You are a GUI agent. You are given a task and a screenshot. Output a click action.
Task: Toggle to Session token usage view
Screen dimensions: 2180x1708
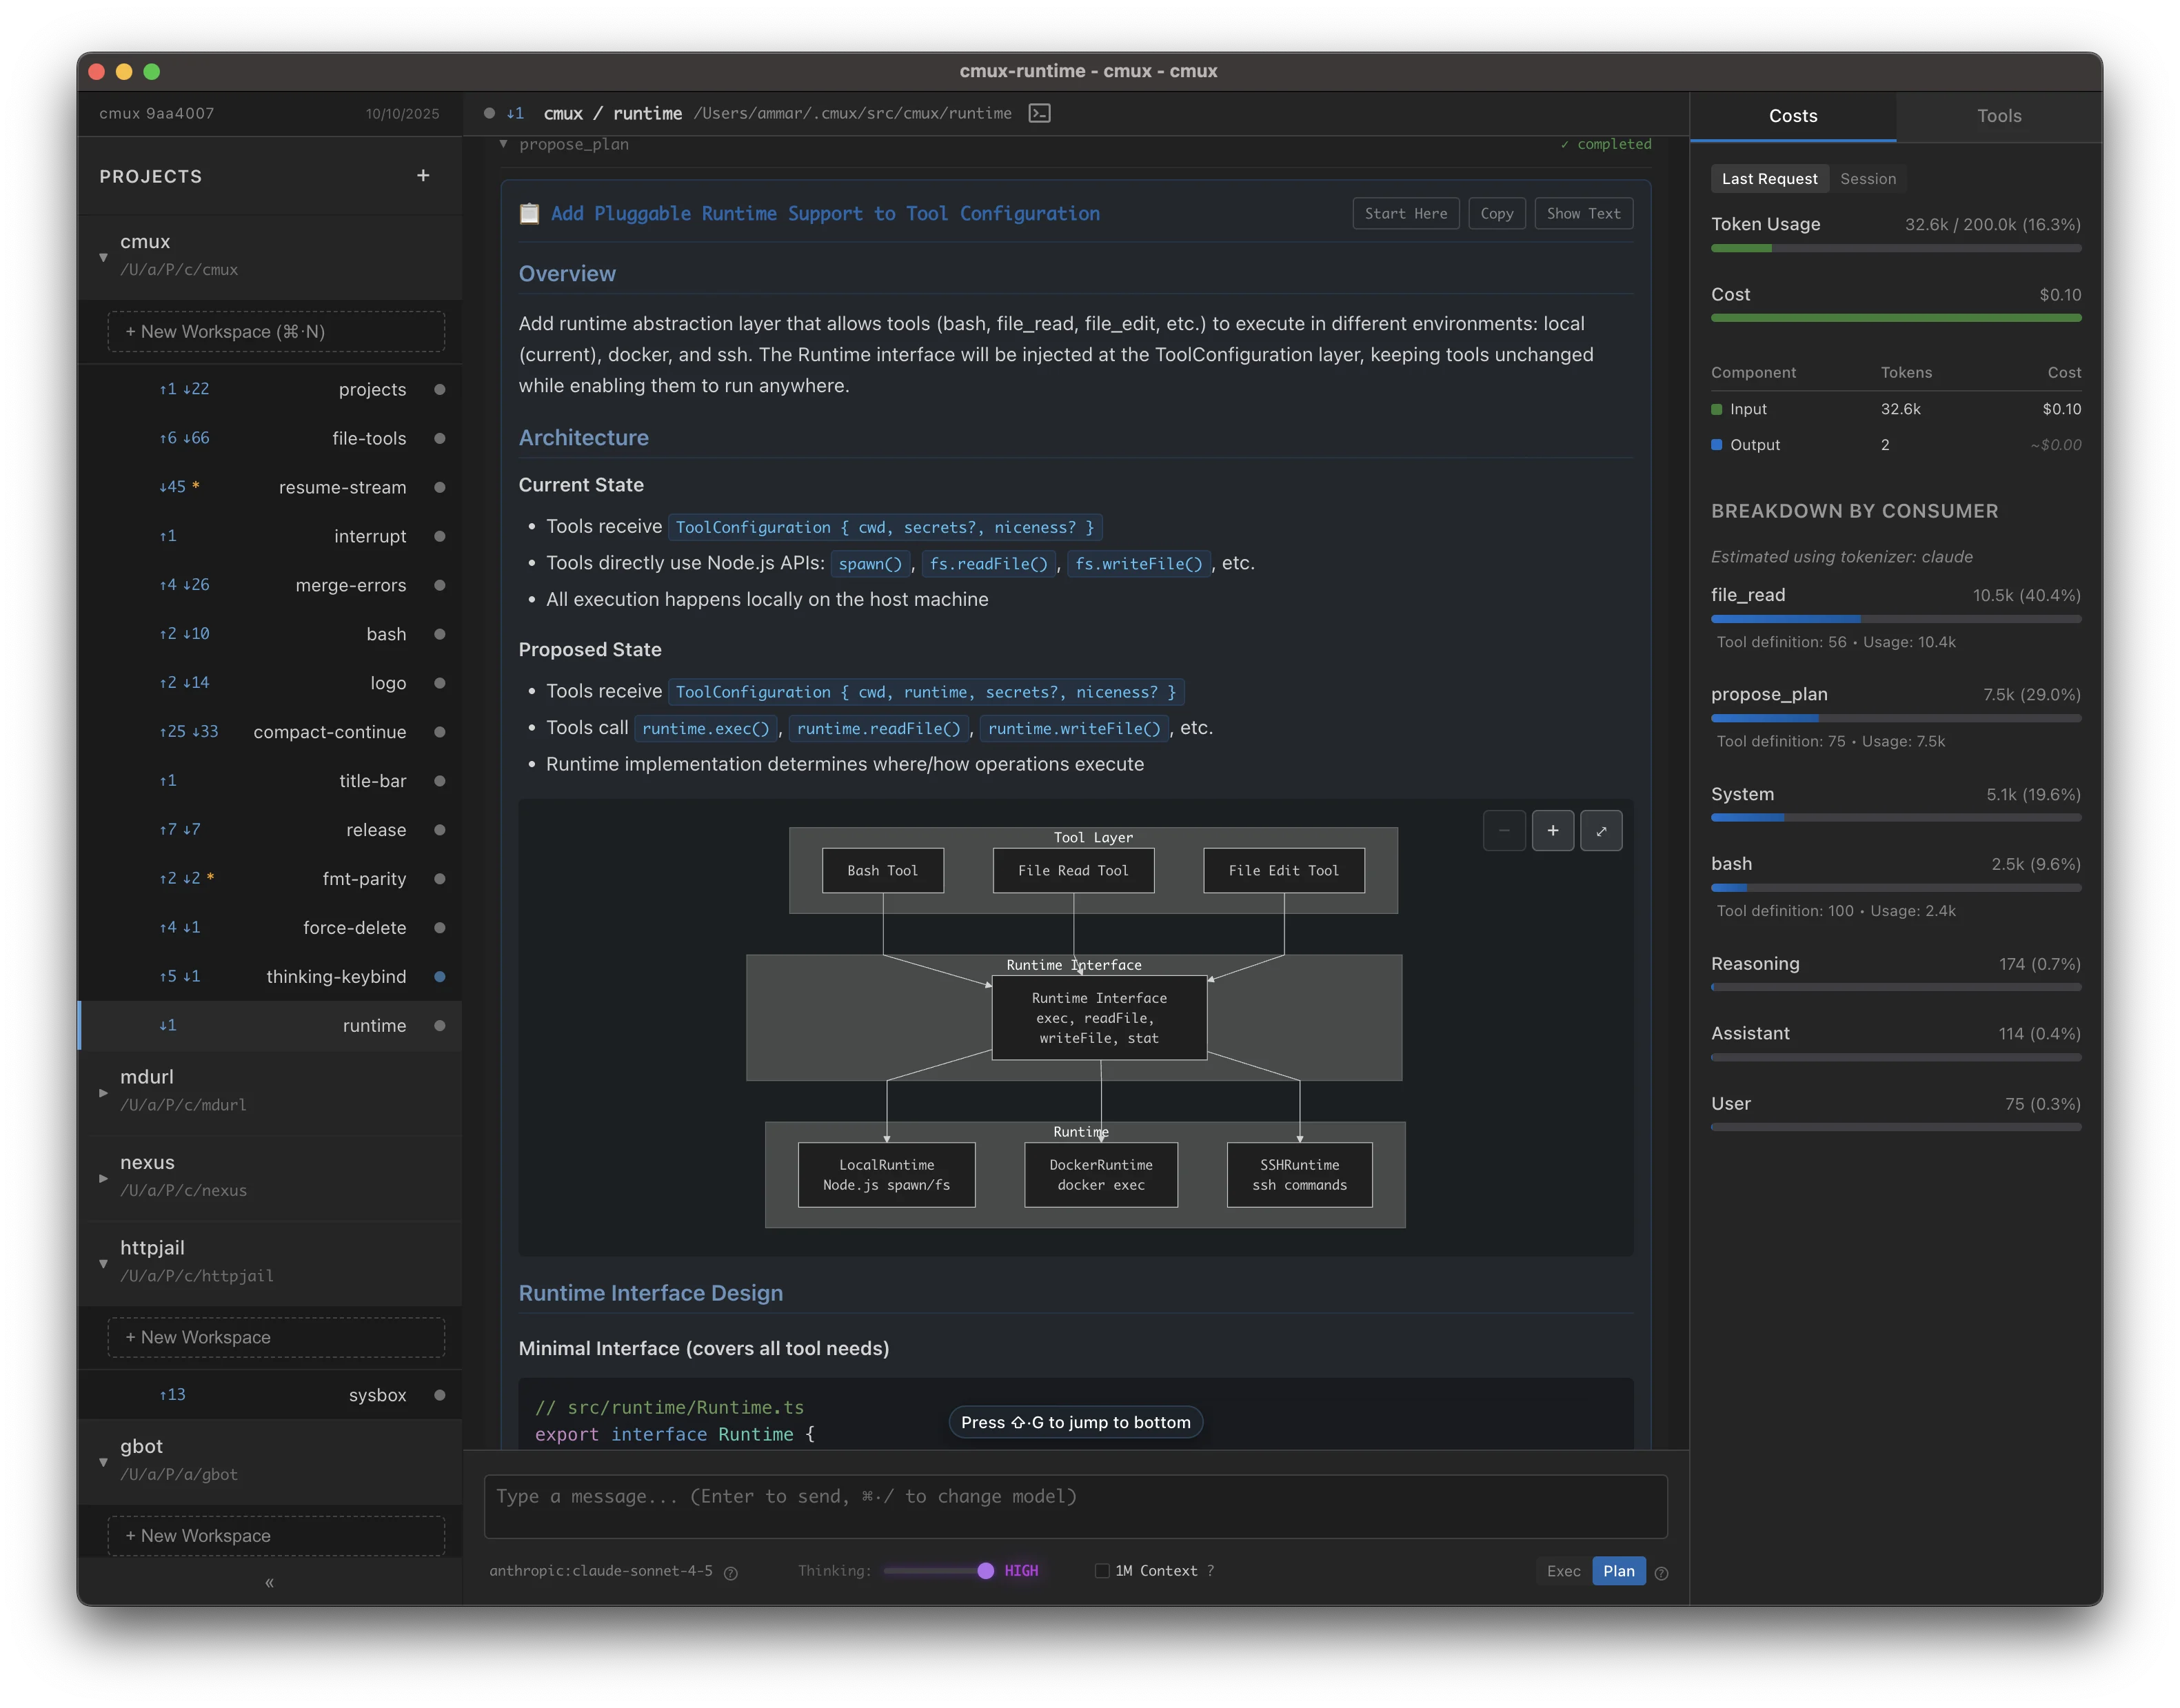click(x=1868, y=178)
